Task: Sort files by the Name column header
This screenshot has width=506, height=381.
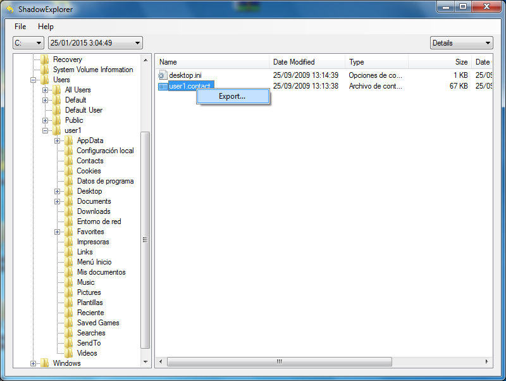Action: pos(213,61)
